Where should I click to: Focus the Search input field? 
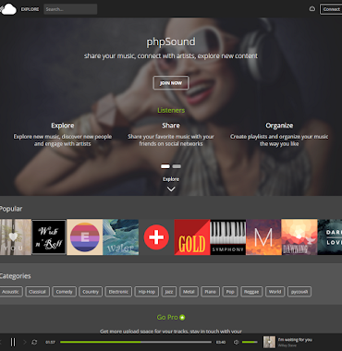(x=70, y=9)
